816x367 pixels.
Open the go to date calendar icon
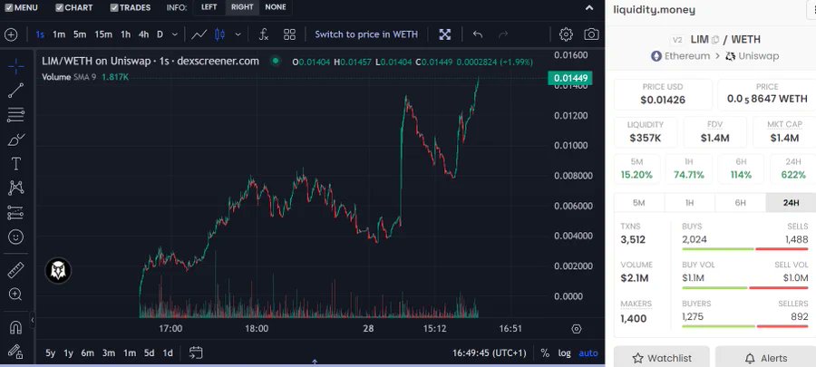196,353
